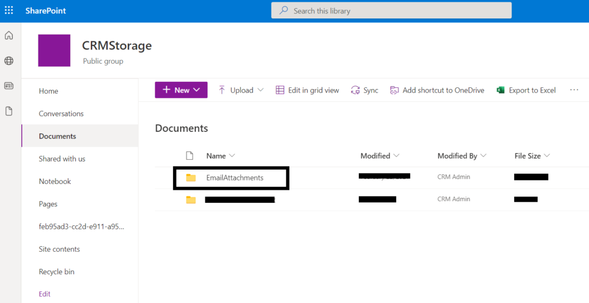589x303 pixels.
Task: Open Conversations in the site navigation
Action: 61,113
